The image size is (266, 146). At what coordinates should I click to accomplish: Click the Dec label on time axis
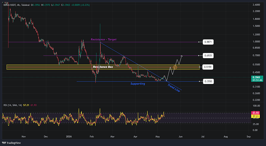pos(46,136)
